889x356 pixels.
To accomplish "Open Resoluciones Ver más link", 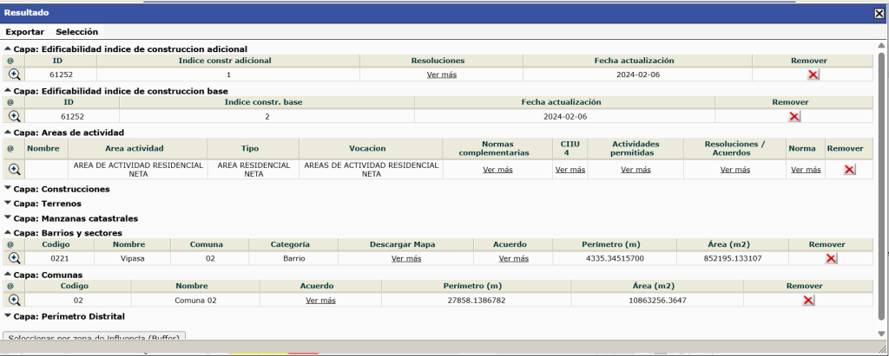I will (442, 74).
